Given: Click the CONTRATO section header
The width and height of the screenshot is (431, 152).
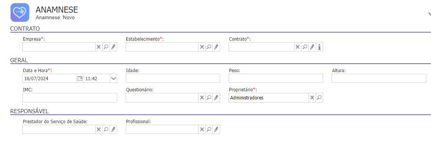Looking at the screenshot, I should click(25, 29).
